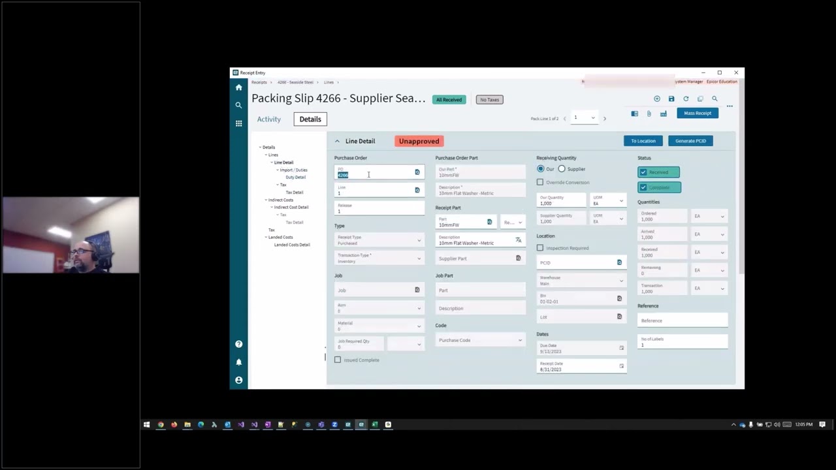836x470 pixels.
Task: Click the Receipts breadcrumb link
Action: [259, 82]
